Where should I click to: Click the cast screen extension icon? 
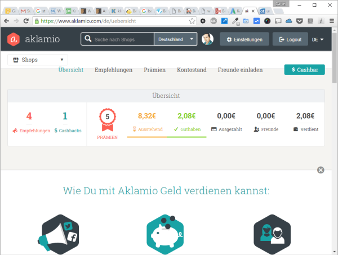pos(278,21)
